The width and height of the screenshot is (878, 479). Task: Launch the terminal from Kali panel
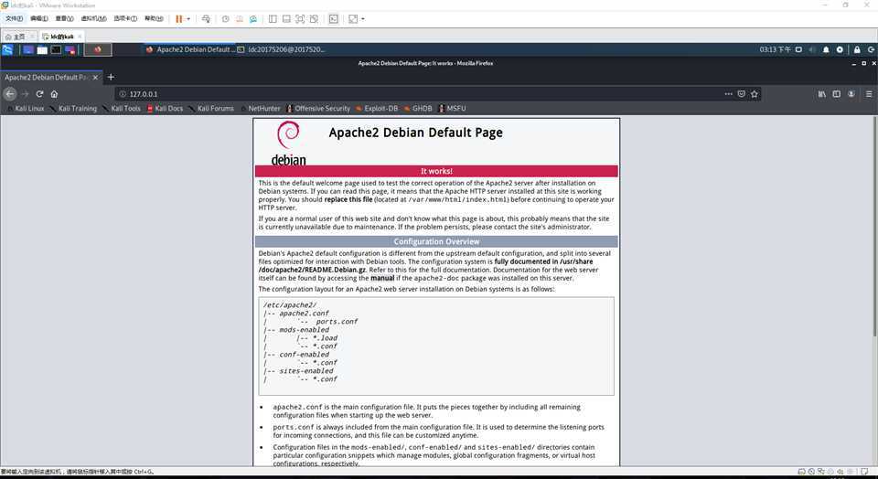pos(56,49)
